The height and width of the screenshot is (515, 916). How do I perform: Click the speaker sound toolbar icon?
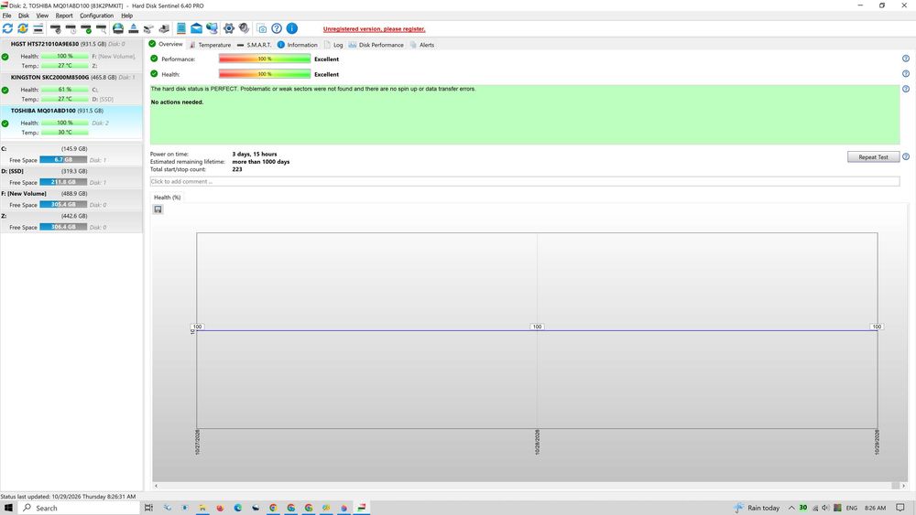pos(245,28)
